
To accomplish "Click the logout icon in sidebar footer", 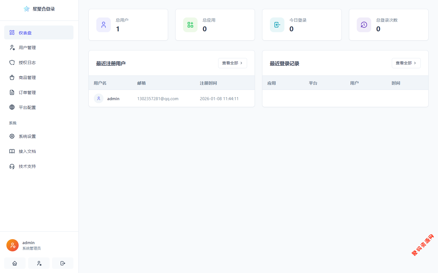I will coord(63,263).
